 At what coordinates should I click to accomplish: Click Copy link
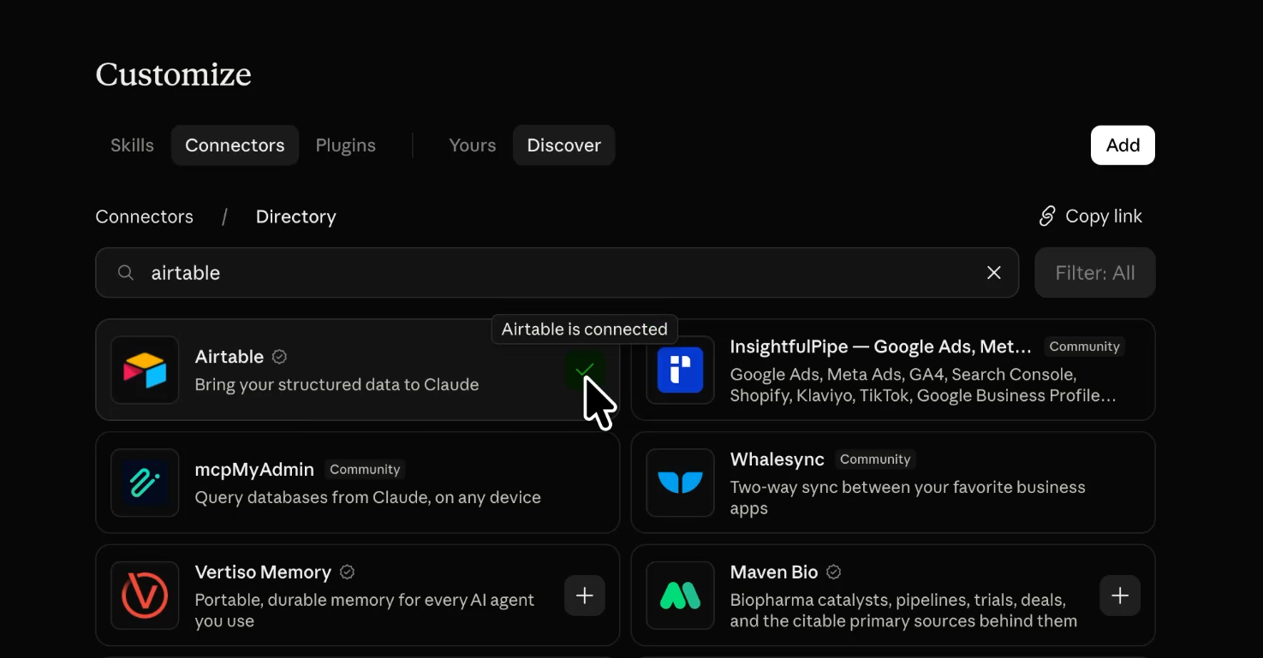tap(1091, 216)
